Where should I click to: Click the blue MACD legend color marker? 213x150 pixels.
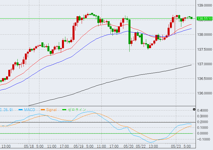point(21,110)
